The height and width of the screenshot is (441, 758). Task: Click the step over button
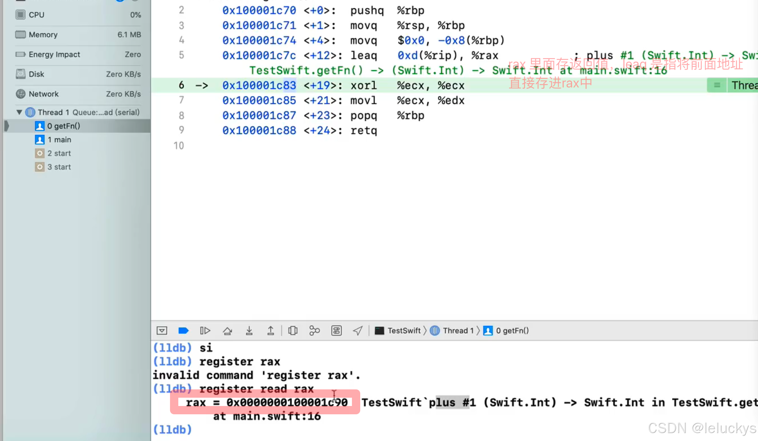(x=227, y=331)
